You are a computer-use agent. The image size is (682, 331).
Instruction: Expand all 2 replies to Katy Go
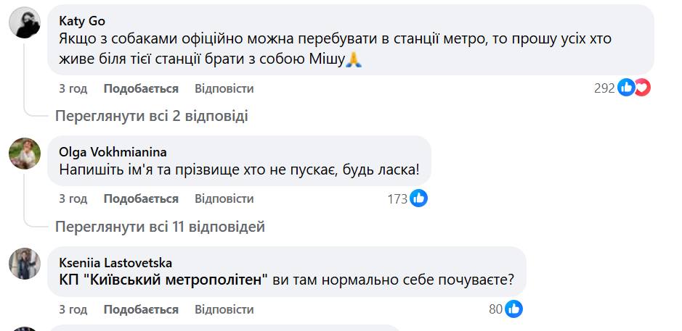click(152, 115)
